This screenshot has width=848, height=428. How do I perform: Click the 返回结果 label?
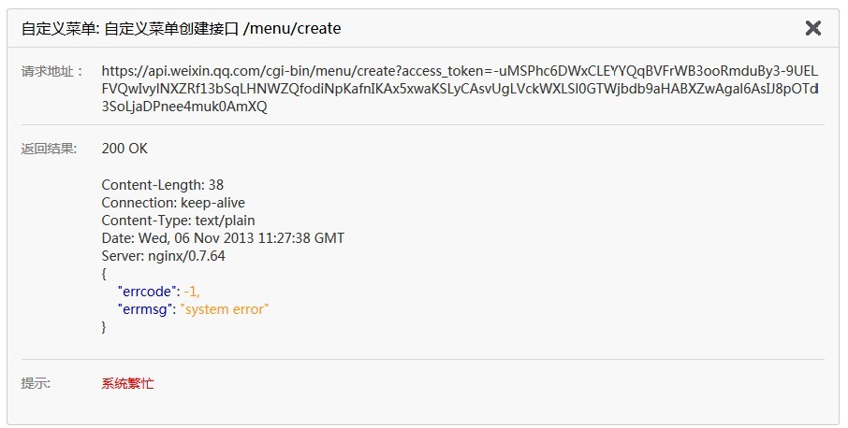[x=50, y=149]
